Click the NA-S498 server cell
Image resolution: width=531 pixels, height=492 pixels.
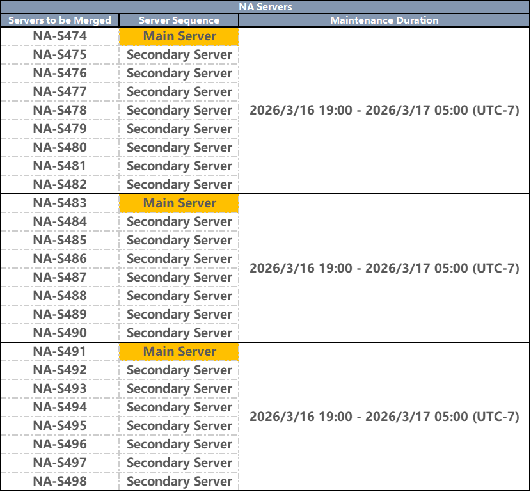tap(59, 482)
